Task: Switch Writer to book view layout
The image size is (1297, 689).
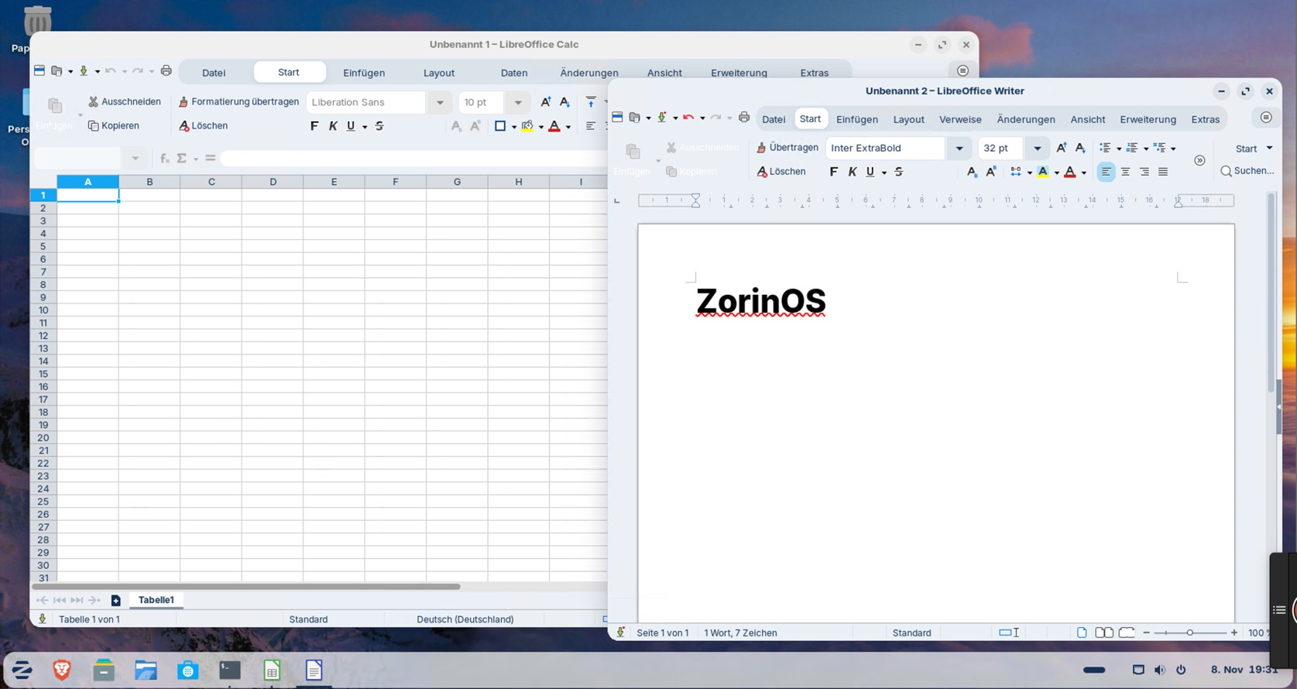Action: coord(1127,633)
